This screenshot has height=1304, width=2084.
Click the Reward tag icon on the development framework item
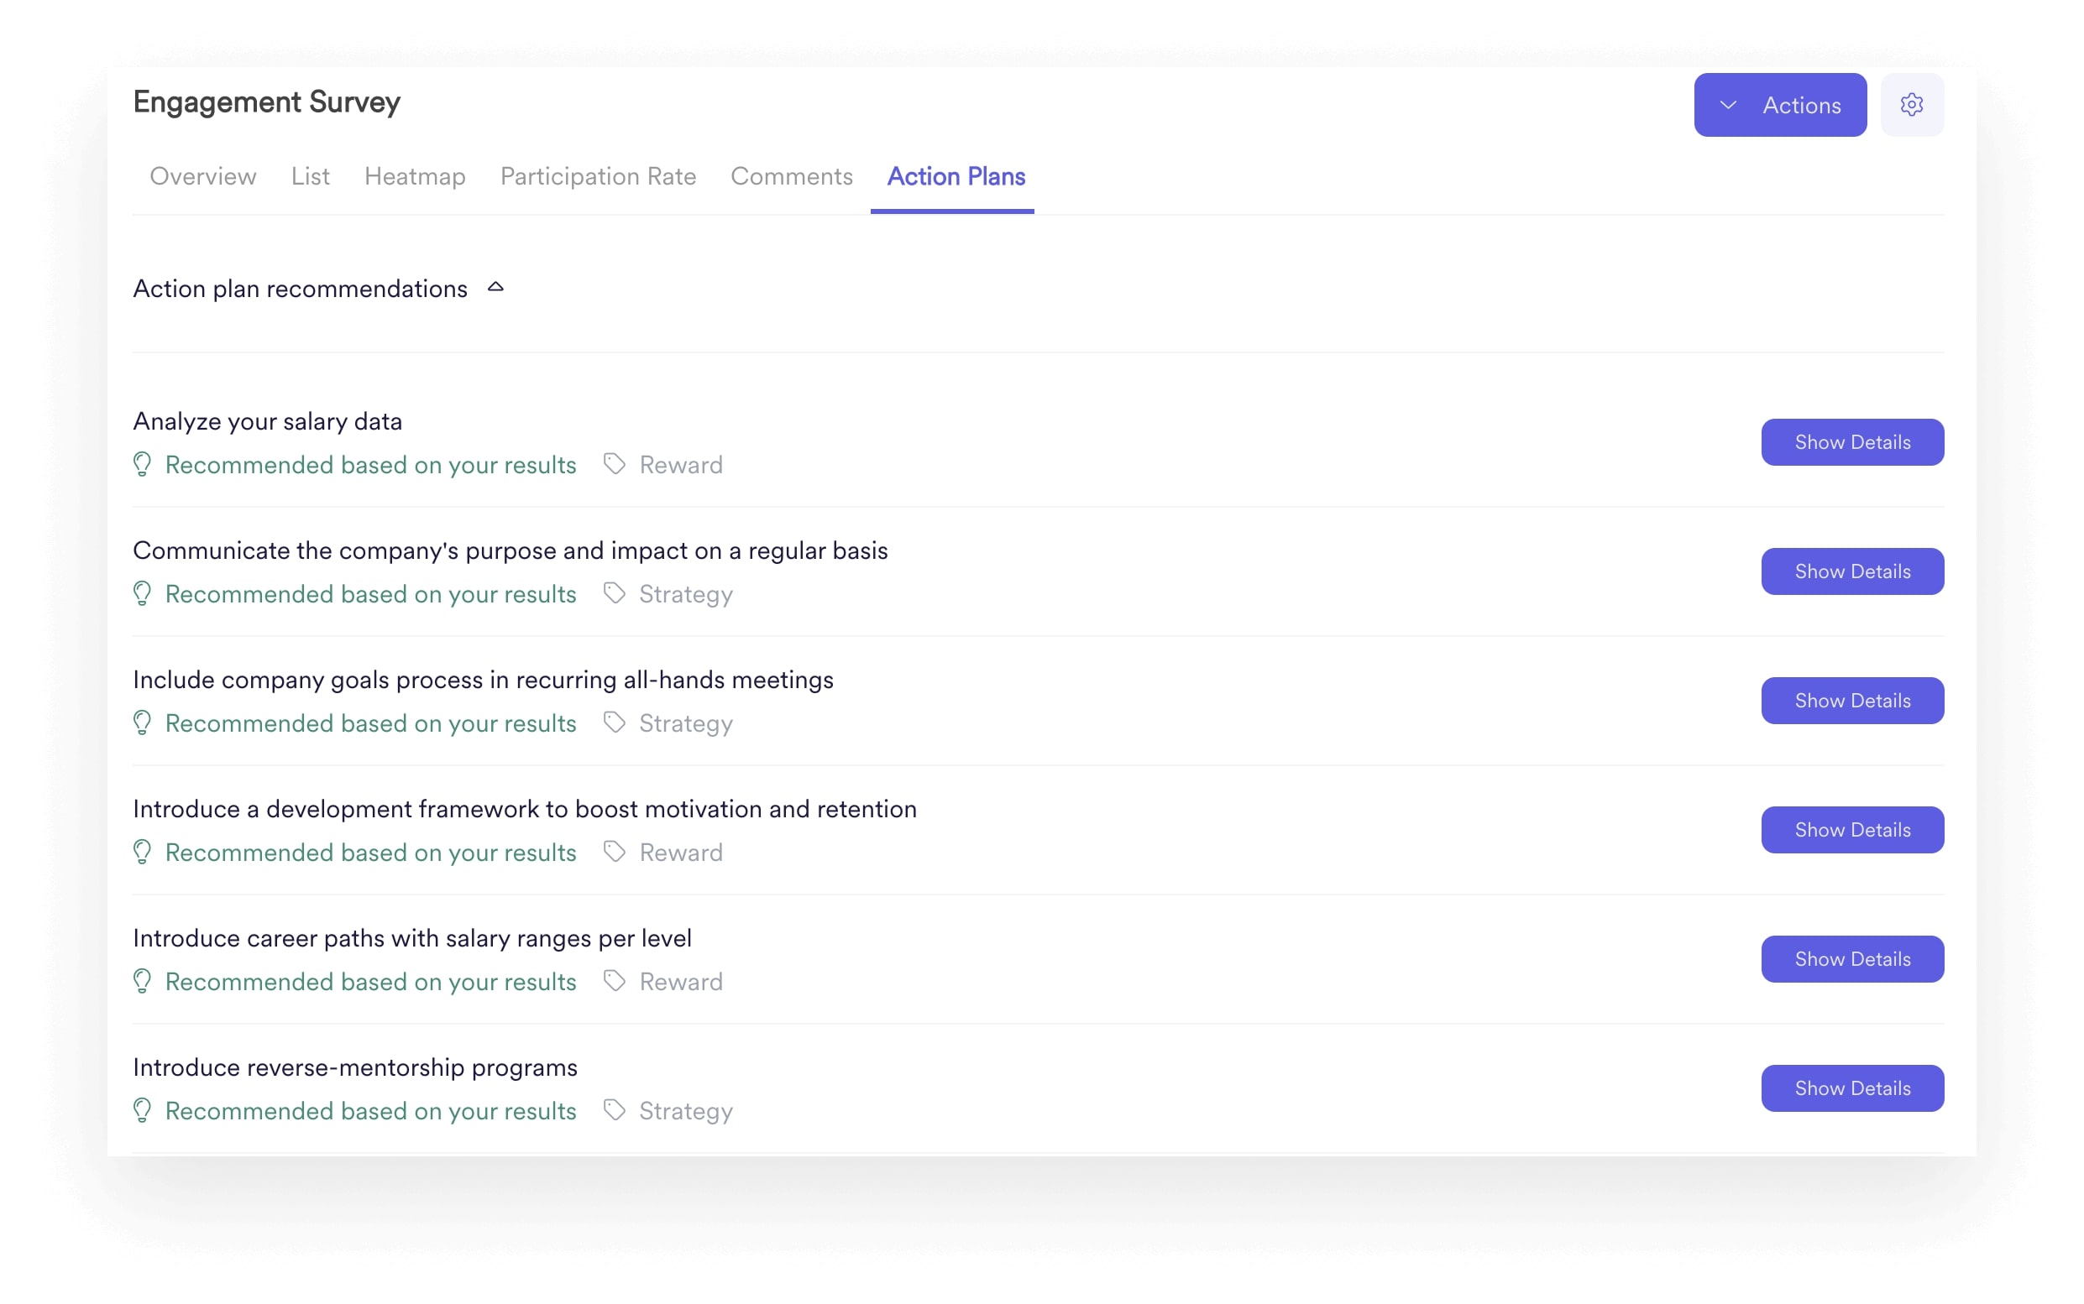tap(615, 852)
